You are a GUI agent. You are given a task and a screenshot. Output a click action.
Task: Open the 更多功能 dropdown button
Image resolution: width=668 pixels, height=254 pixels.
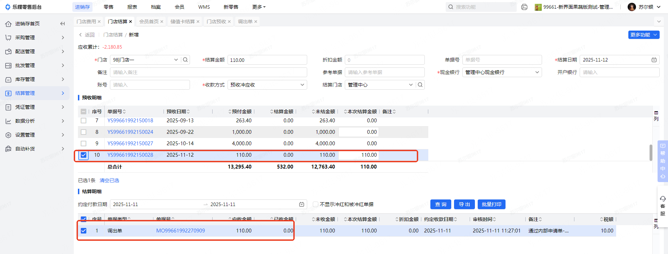(644, 35)
